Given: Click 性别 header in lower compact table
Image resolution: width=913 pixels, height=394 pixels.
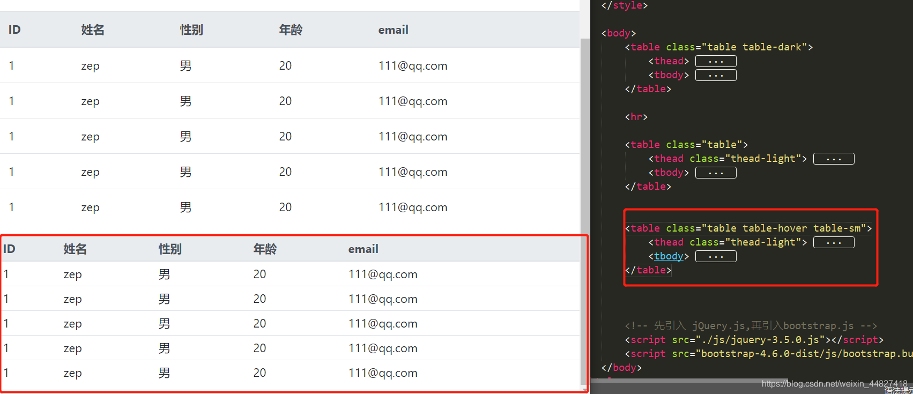Looking at the screenshot, I should tap(170, 249).
